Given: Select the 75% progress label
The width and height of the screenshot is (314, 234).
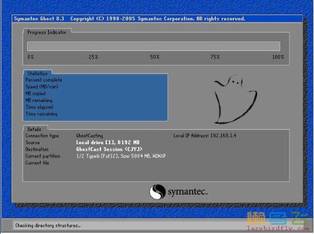Looking at the screenshot, I should coord(215,57).
